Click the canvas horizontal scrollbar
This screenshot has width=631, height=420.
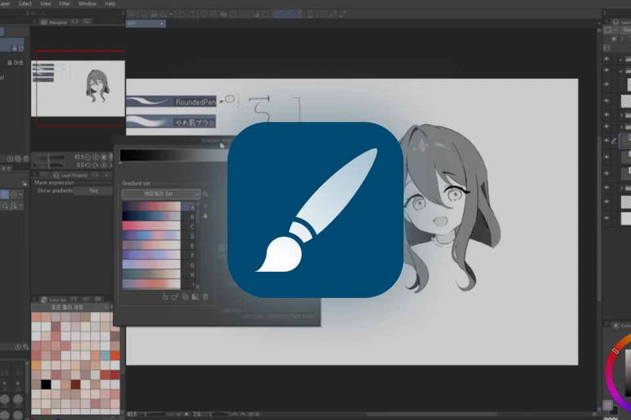point(431,414)
